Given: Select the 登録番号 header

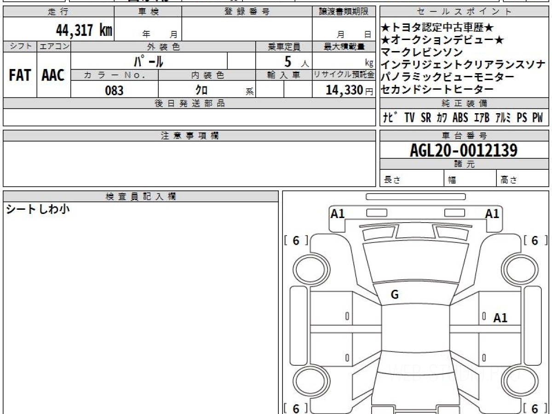Looking at the screenshot, I should point(247,12).
